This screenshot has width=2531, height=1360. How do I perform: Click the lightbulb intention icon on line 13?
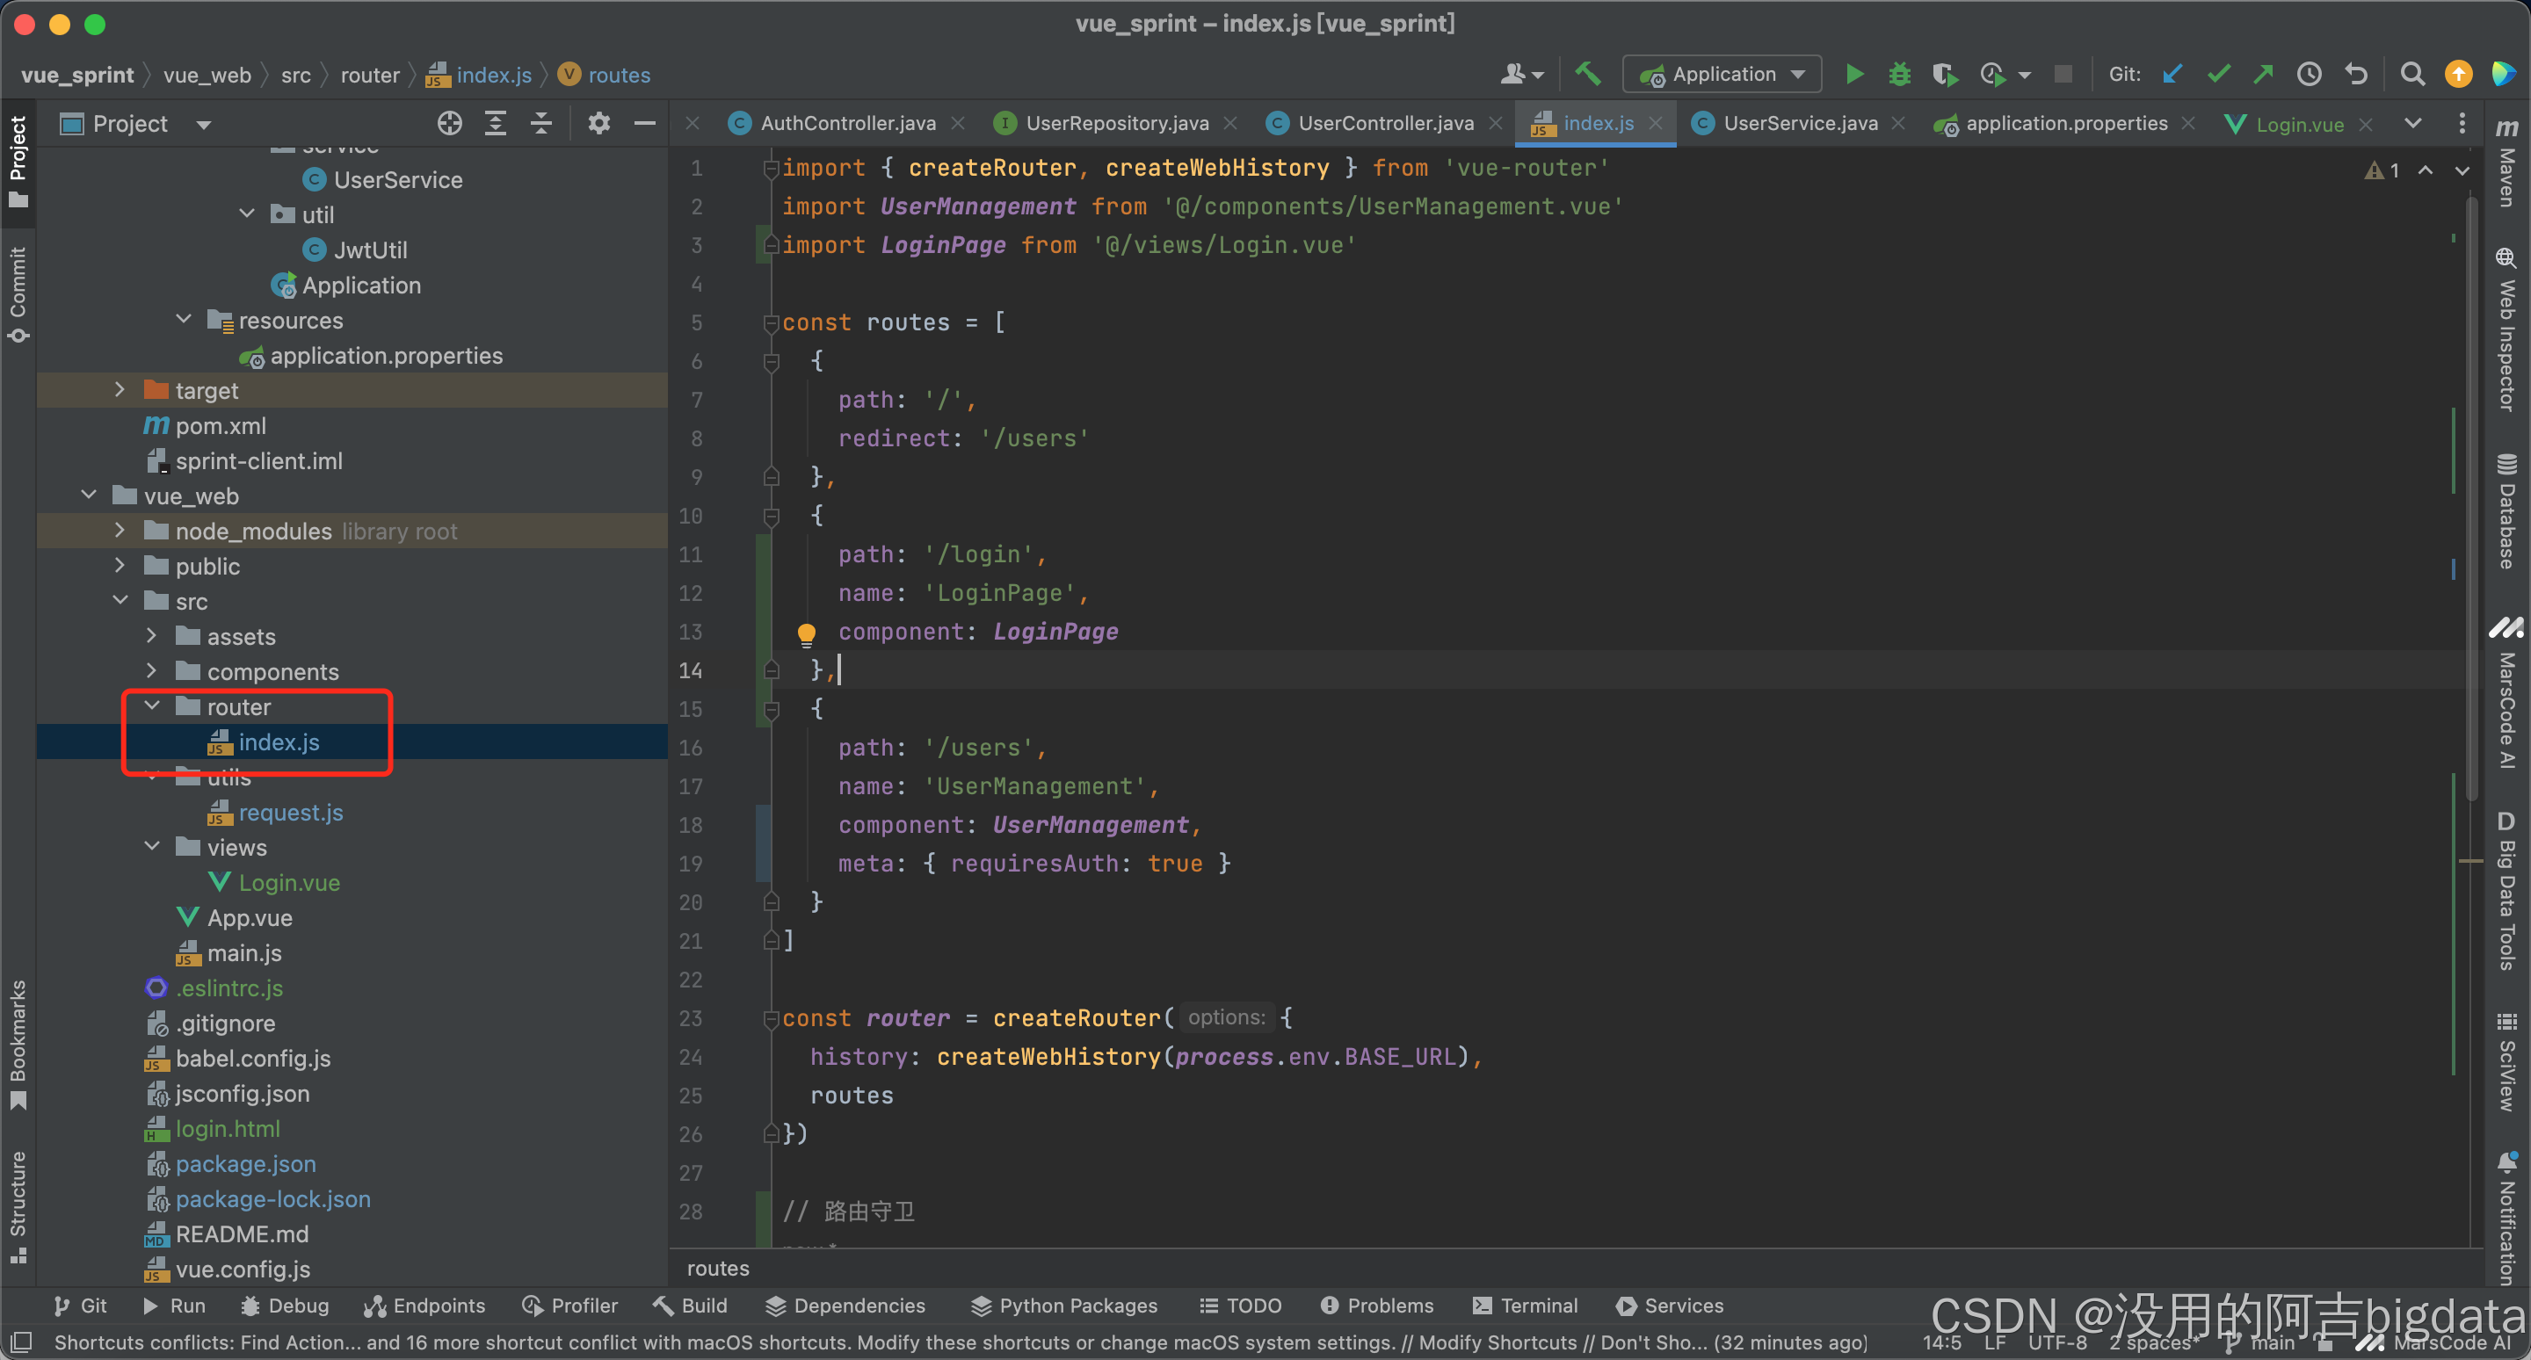pos(806,633)
